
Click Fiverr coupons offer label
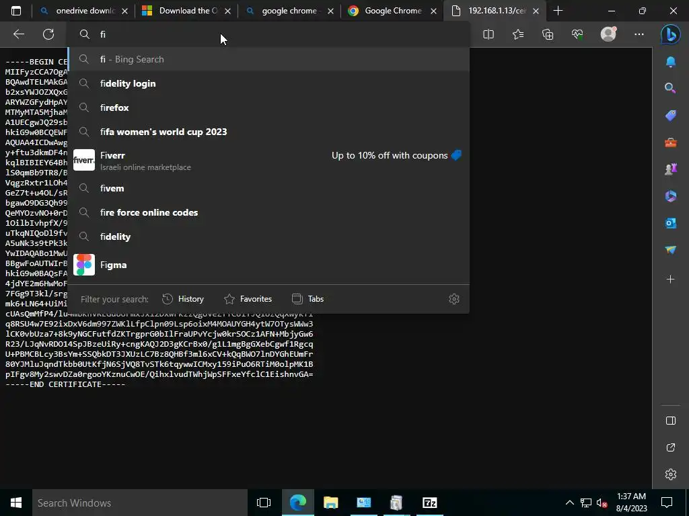[397, 155]
